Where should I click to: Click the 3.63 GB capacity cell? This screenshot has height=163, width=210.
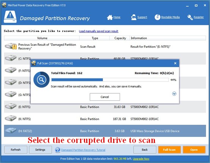(x=120, y=131)
